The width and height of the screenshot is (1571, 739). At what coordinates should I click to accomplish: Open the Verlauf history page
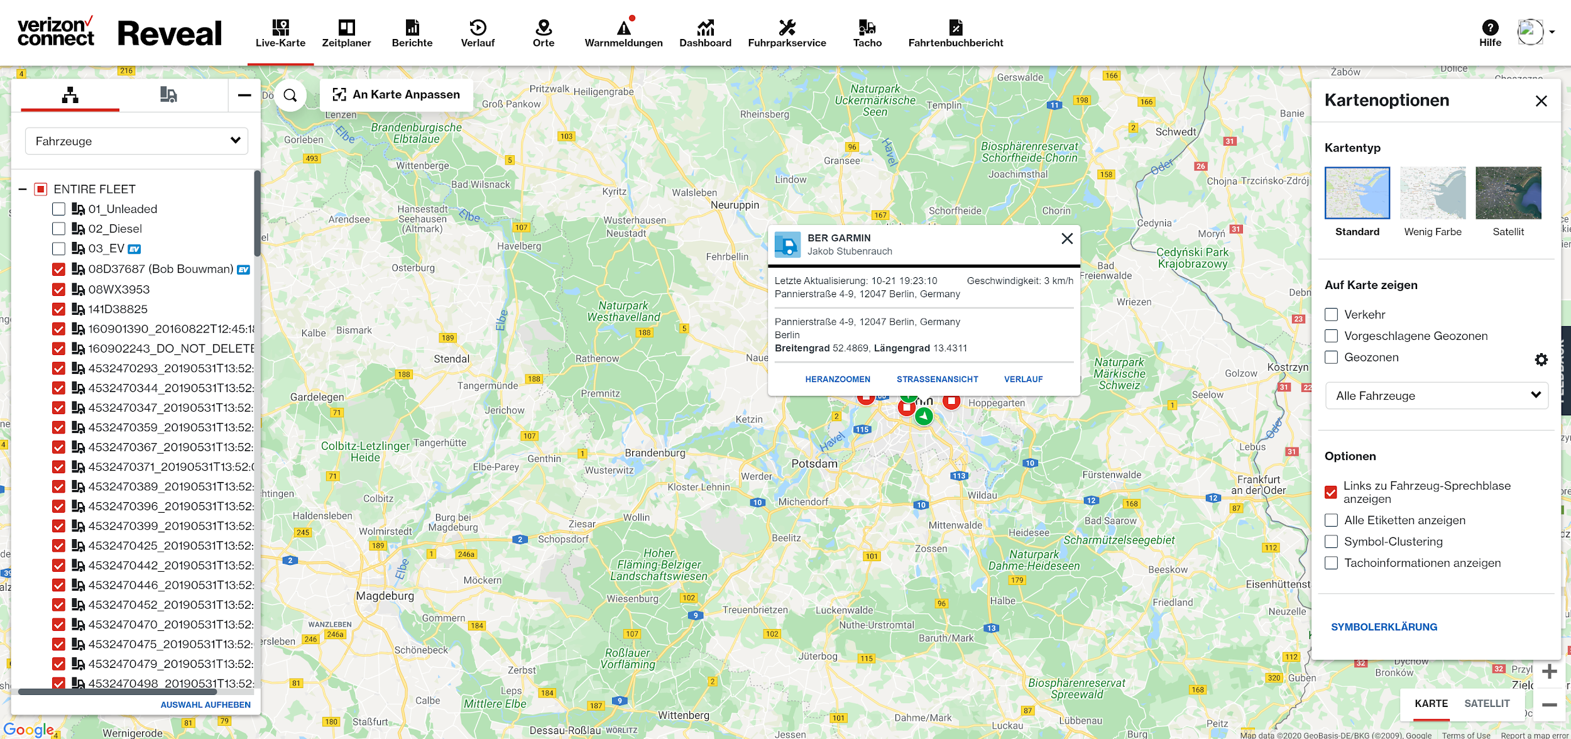tap(478, 33)
